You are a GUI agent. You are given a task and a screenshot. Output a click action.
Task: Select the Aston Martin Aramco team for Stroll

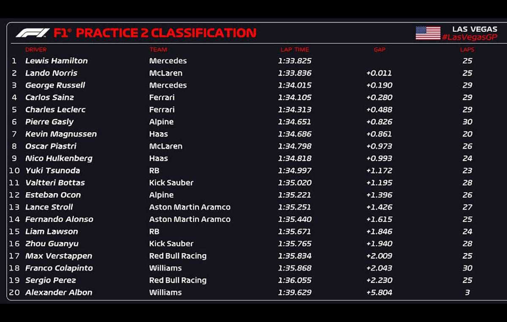[190, 207]
